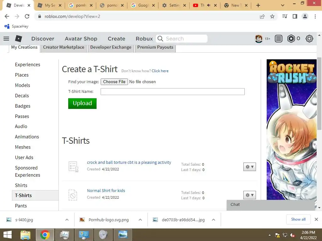The height and width of the screenshot is (241, 322).
Task: Click the Rocket Rush advertisement banner
Action: [x=291, y=130]
